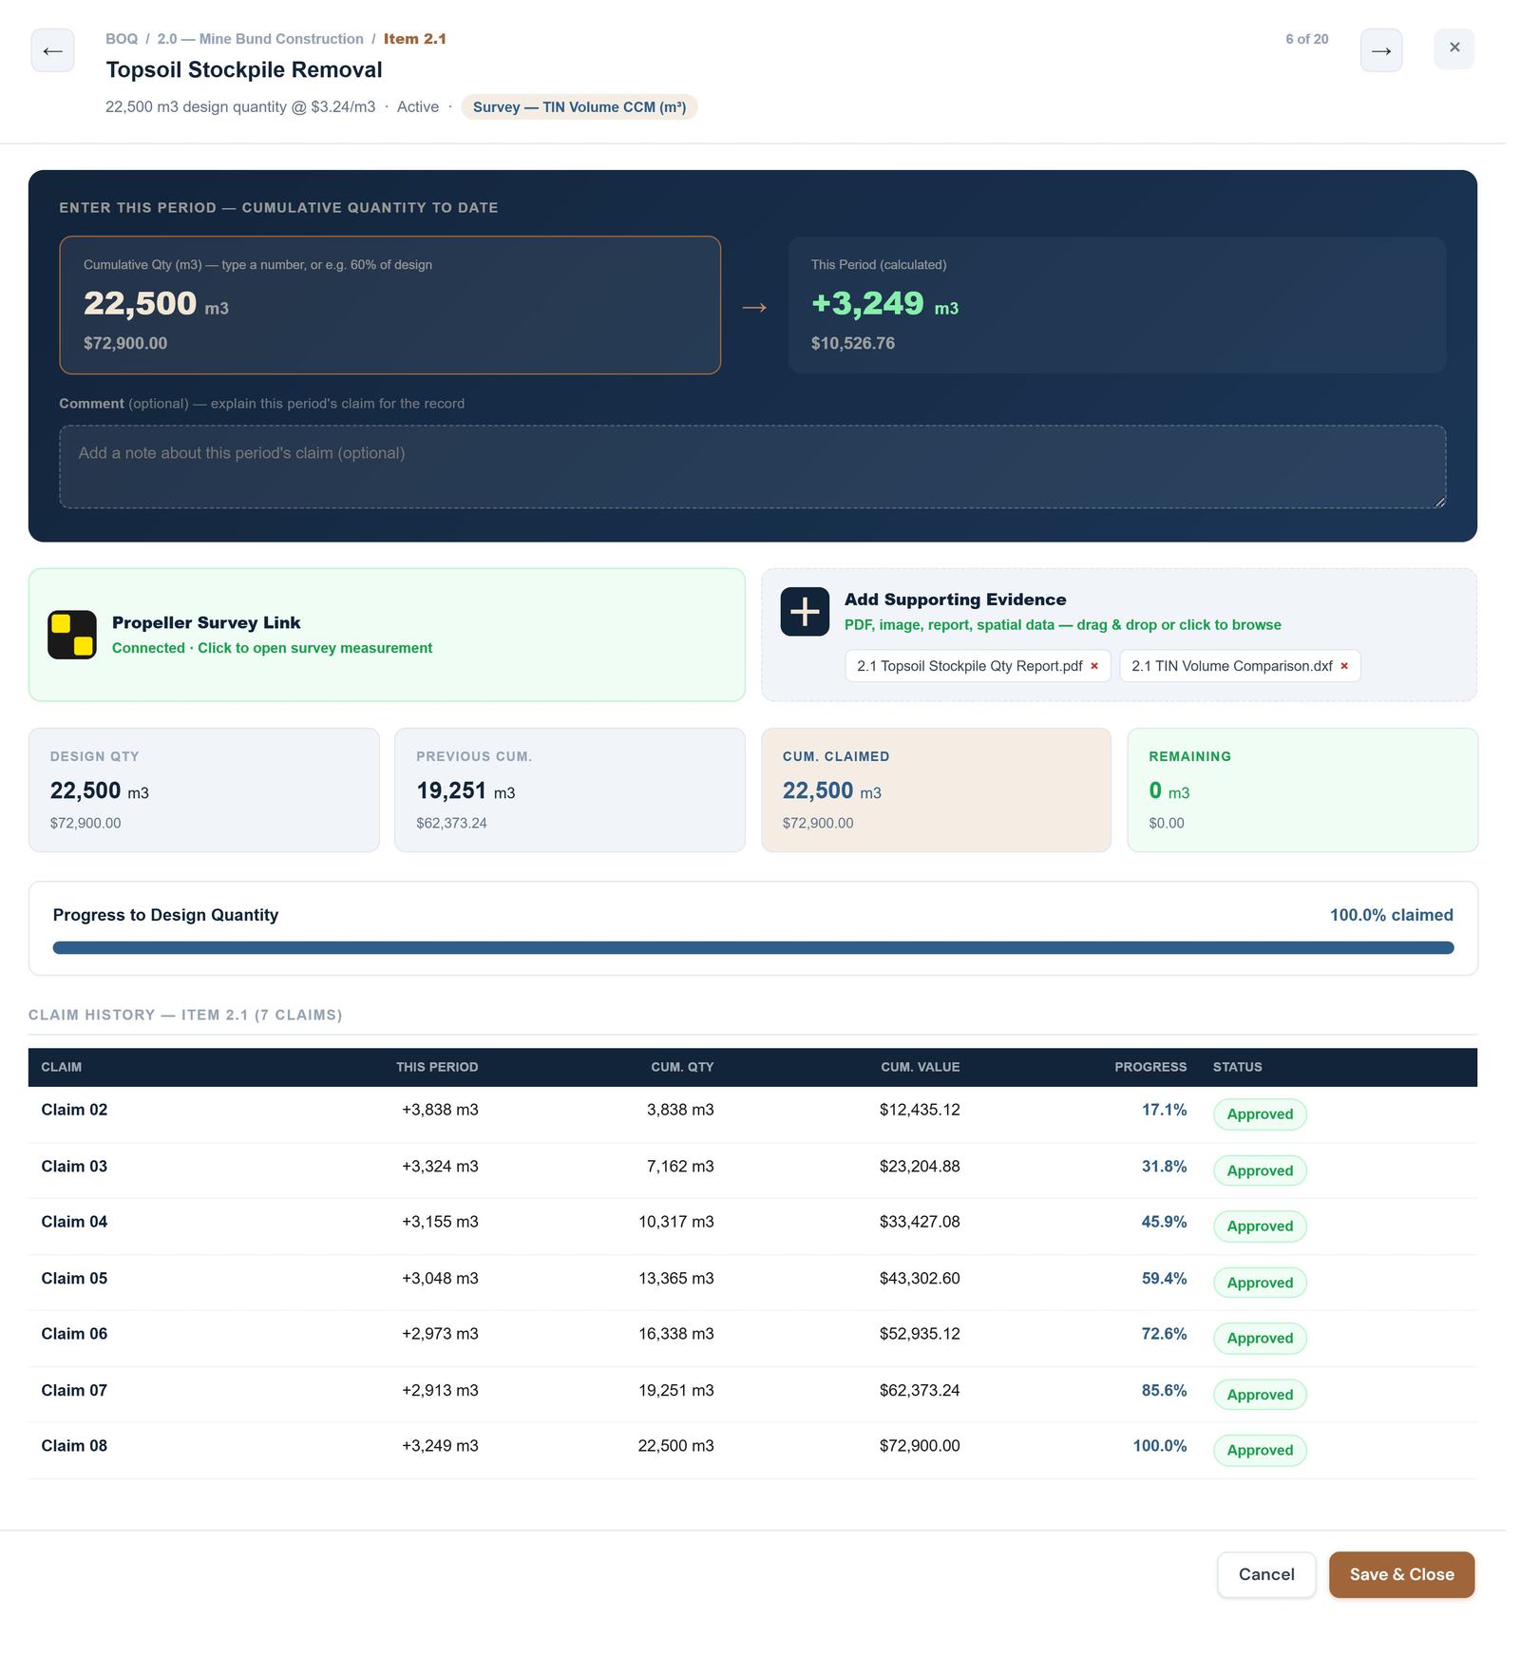
Task: Close the item panel with X icon
Action: (x=1453, y=48)
